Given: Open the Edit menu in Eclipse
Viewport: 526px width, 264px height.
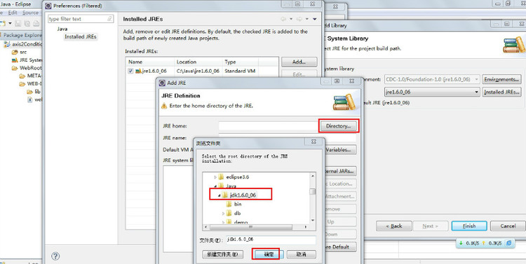Looking at the screenshot, I should point(13,13).
